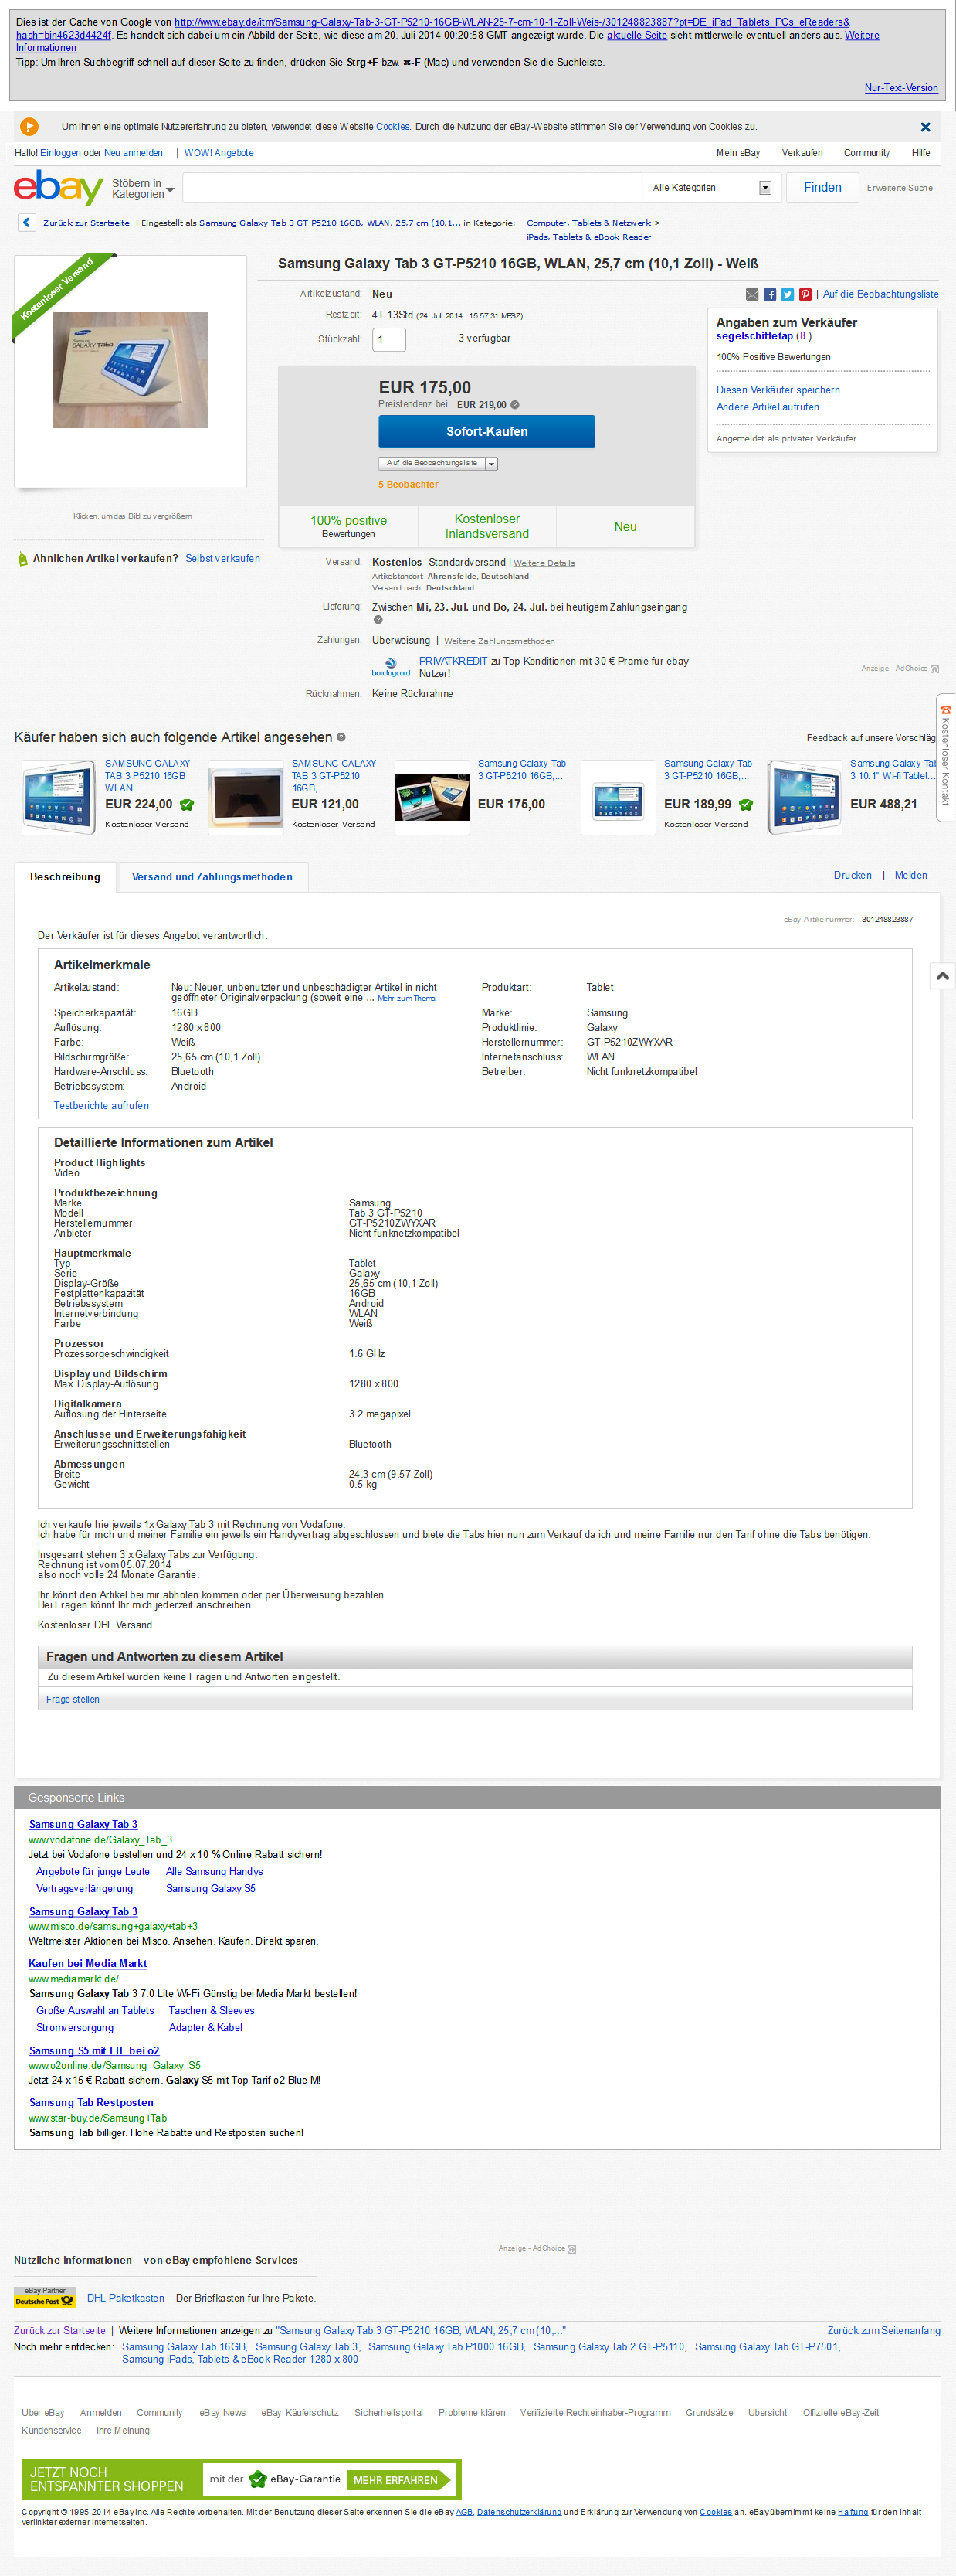Enlarge the main Galaxy Tab product photo

point(130,370)
